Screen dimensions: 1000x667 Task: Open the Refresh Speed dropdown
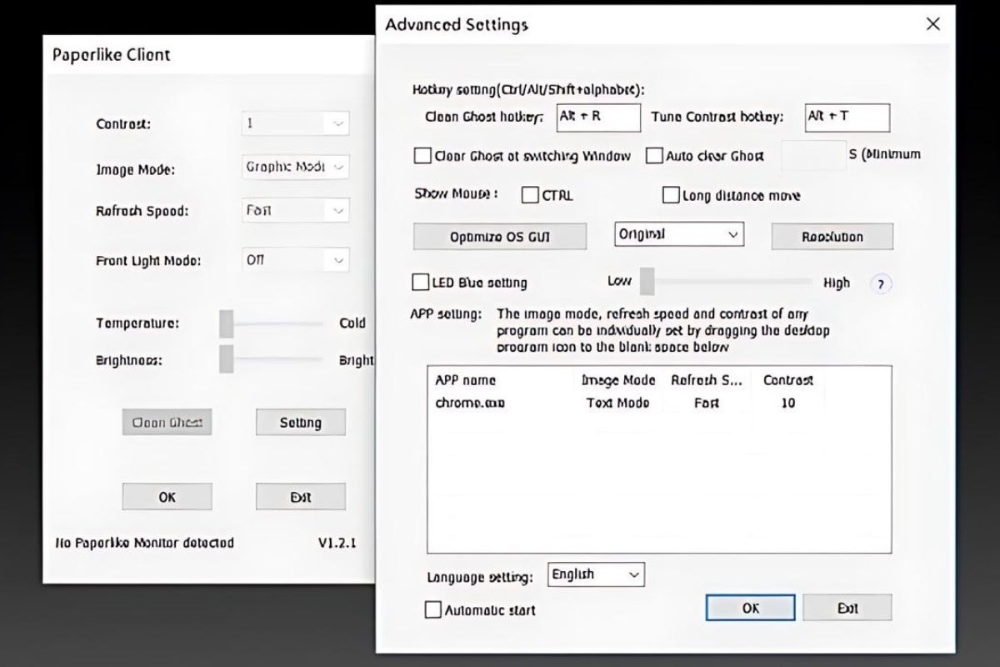(x=296, y=211)
